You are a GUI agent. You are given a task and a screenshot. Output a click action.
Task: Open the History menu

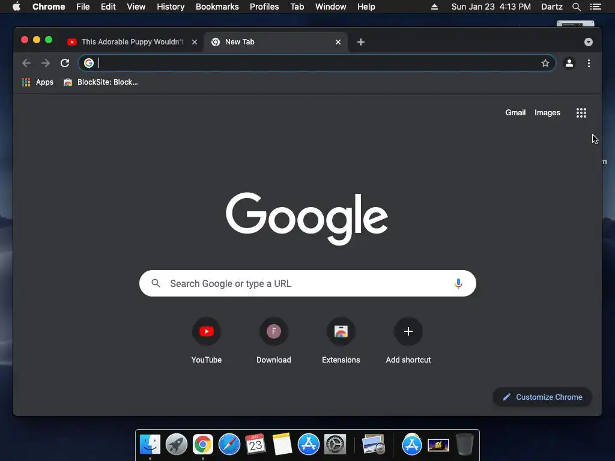pyautogui.click(x=171, y=7)
